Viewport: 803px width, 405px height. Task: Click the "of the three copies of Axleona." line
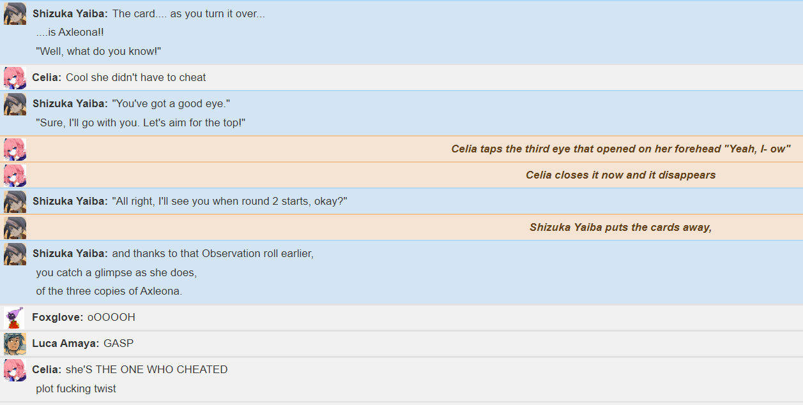(109, 291)
